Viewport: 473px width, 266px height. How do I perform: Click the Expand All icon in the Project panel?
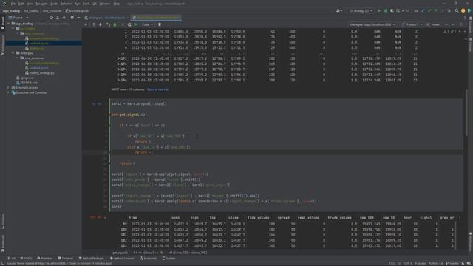[x=58, y=18]
